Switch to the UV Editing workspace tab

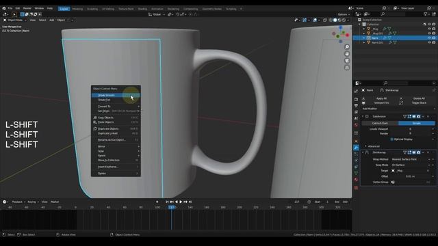click(108, 9)
